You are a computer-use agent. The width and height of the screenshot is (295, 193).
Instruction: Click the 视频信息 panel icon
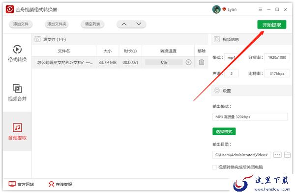pos(217,39)
